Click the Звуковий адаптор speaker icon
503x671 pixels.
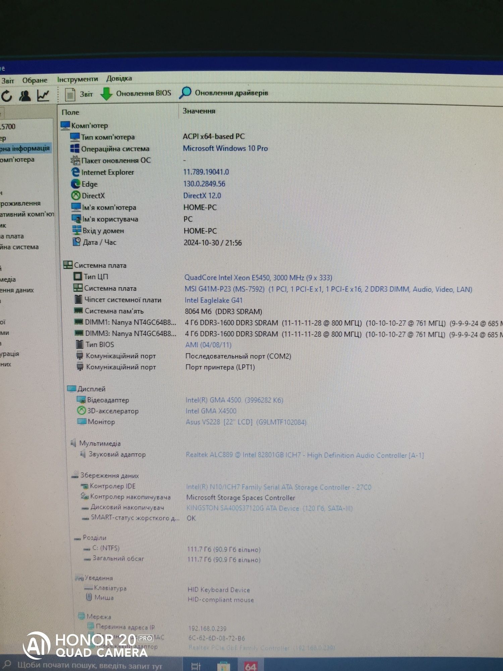pyautogui.click(x=82, y=454)
